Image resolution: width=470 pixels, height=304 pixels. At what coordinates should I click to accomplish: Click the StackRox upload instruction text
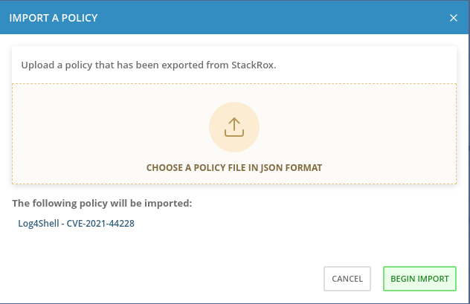coord(149,65)
